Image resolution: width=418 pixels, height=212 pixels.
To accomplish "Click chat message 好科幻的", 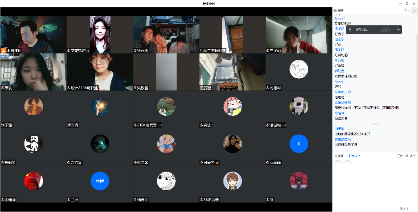I will click(341, 55).
